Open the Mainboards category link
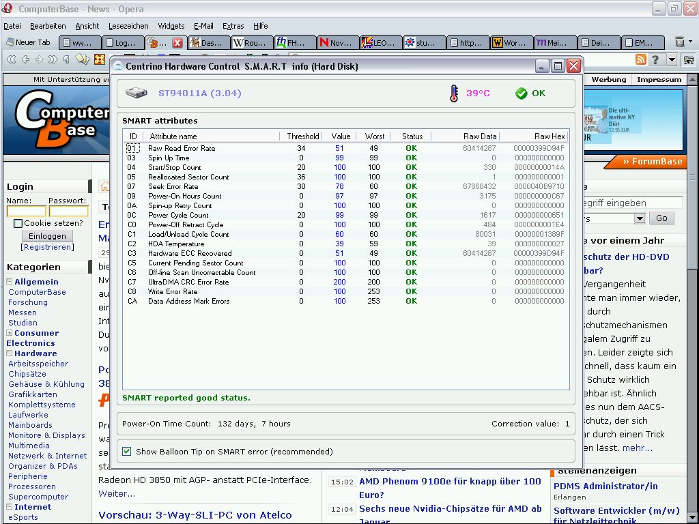This screenshot has height=524, width=699. click(x=30, y=425)
